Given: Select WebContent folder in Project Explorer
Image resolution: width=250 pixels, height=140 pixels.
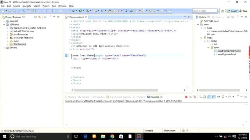Looking at the screenshot, I should pos(20,44).
